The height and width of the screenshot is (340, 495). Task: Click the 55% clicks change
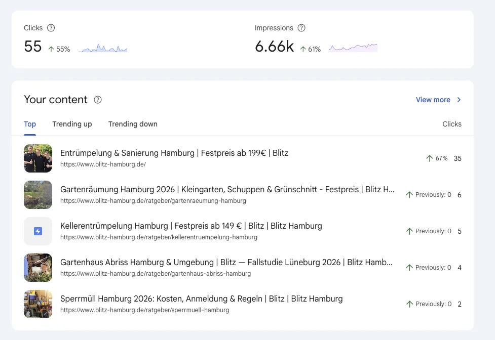(63, 49)
